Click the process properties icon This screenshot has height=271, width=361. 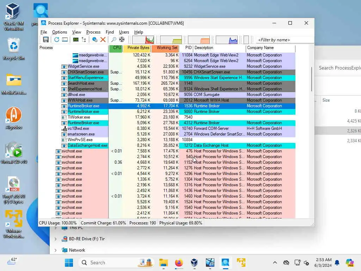pyautogui.click(x=94, y=40)
